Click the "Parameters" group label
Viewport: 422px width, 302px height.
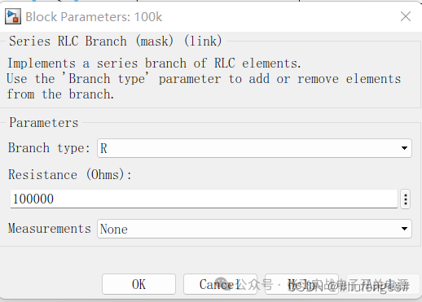(x=44, y=123)
